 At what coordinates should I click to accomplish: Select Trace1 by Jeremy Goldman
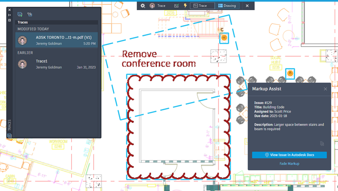pyautogui.click(x=57, y=64)
